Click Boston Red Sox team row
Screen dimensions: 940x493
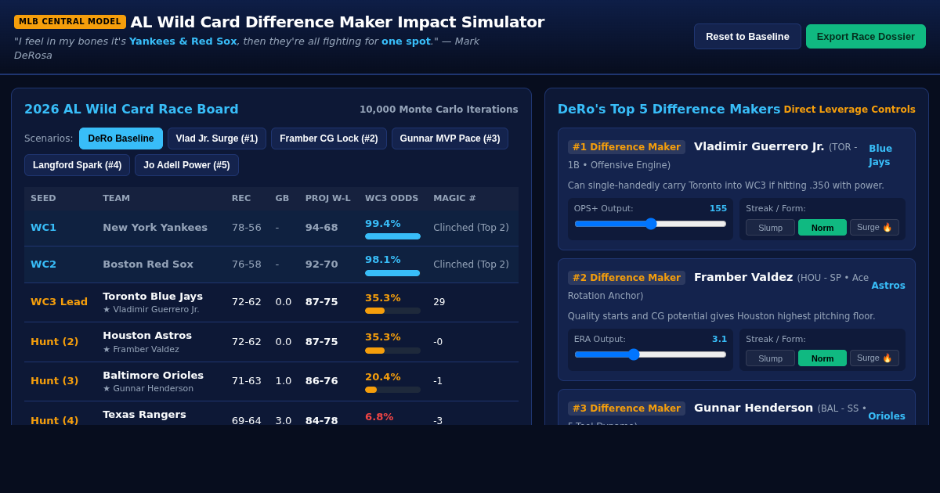(271, 264)
